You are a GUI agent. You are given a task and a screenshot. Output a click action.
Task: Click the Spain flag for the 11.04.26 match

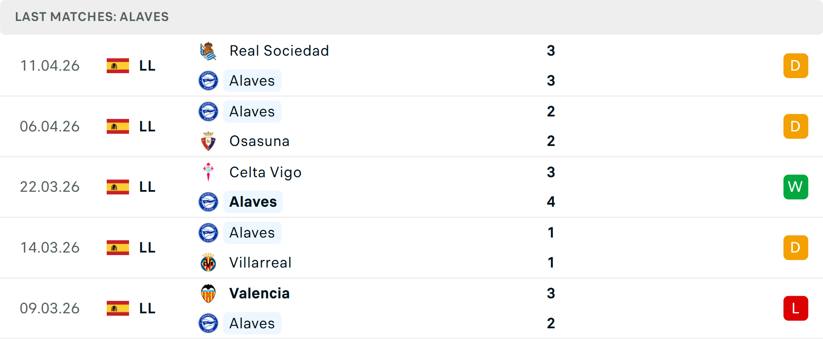coord(118,65)
